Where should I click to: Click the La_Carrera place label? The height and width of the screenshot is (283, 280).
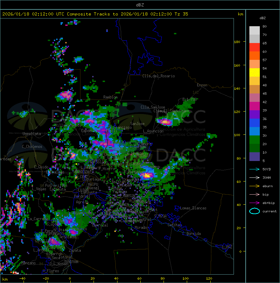point(38,219)
